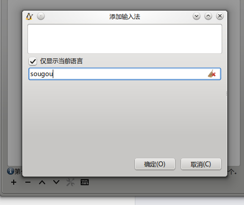The width and height of the screenshot is (244, 205).
Task: Click the plus icon to add input method
Action: coord(14,182)
